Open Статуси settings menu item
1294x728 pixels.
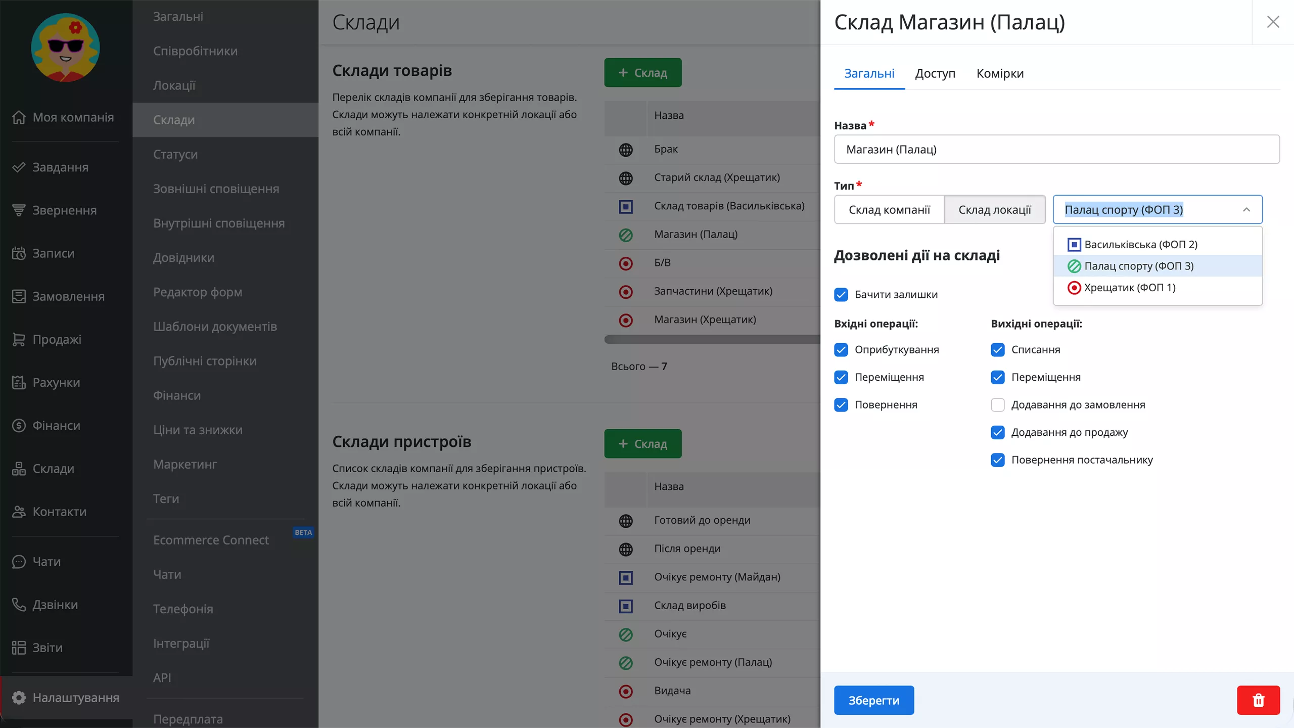coord(225,154)
